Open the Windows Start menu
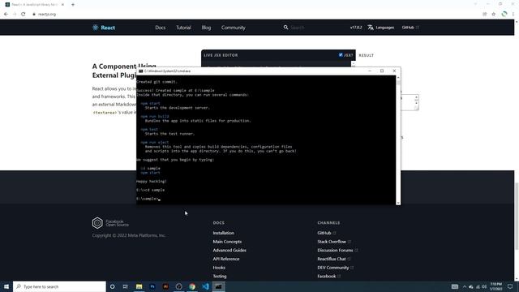The height and width of the screenshot is (292, 519). pyautogui.click(x=6, y=286)
